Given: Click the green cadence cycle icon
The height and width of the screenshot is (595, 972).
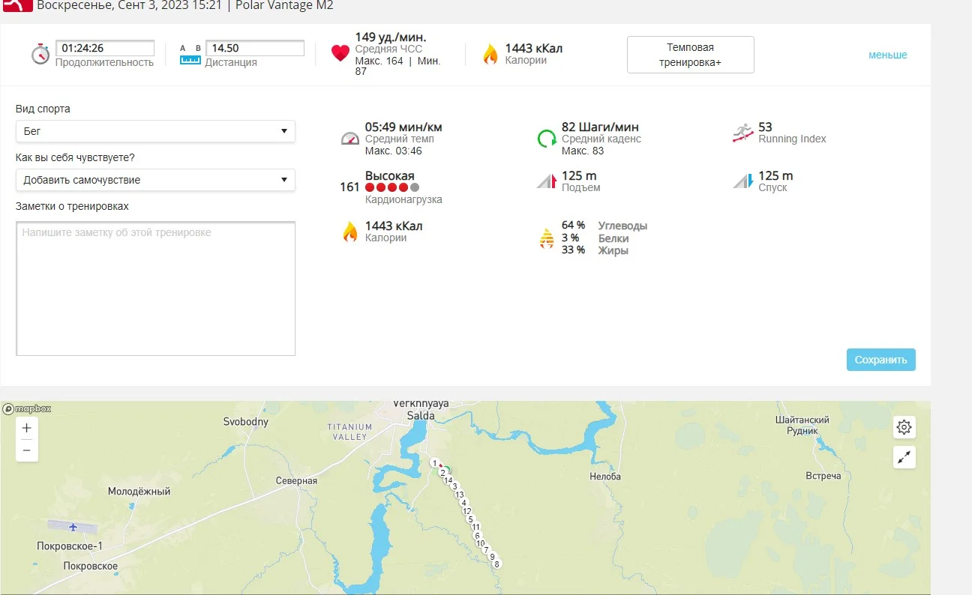Looking at the screenshot, I should 547,139.
